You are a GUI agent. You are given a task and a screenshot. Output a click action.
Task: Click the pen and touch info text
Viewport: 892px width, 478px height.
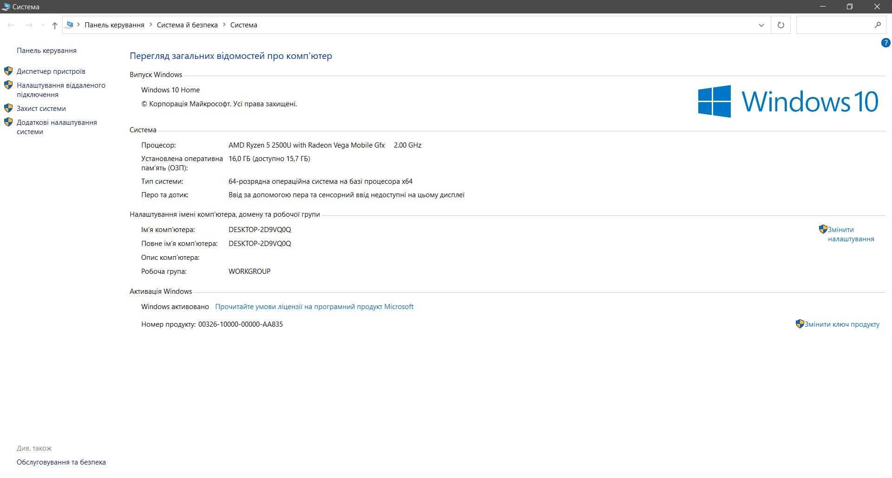[347, 195]
